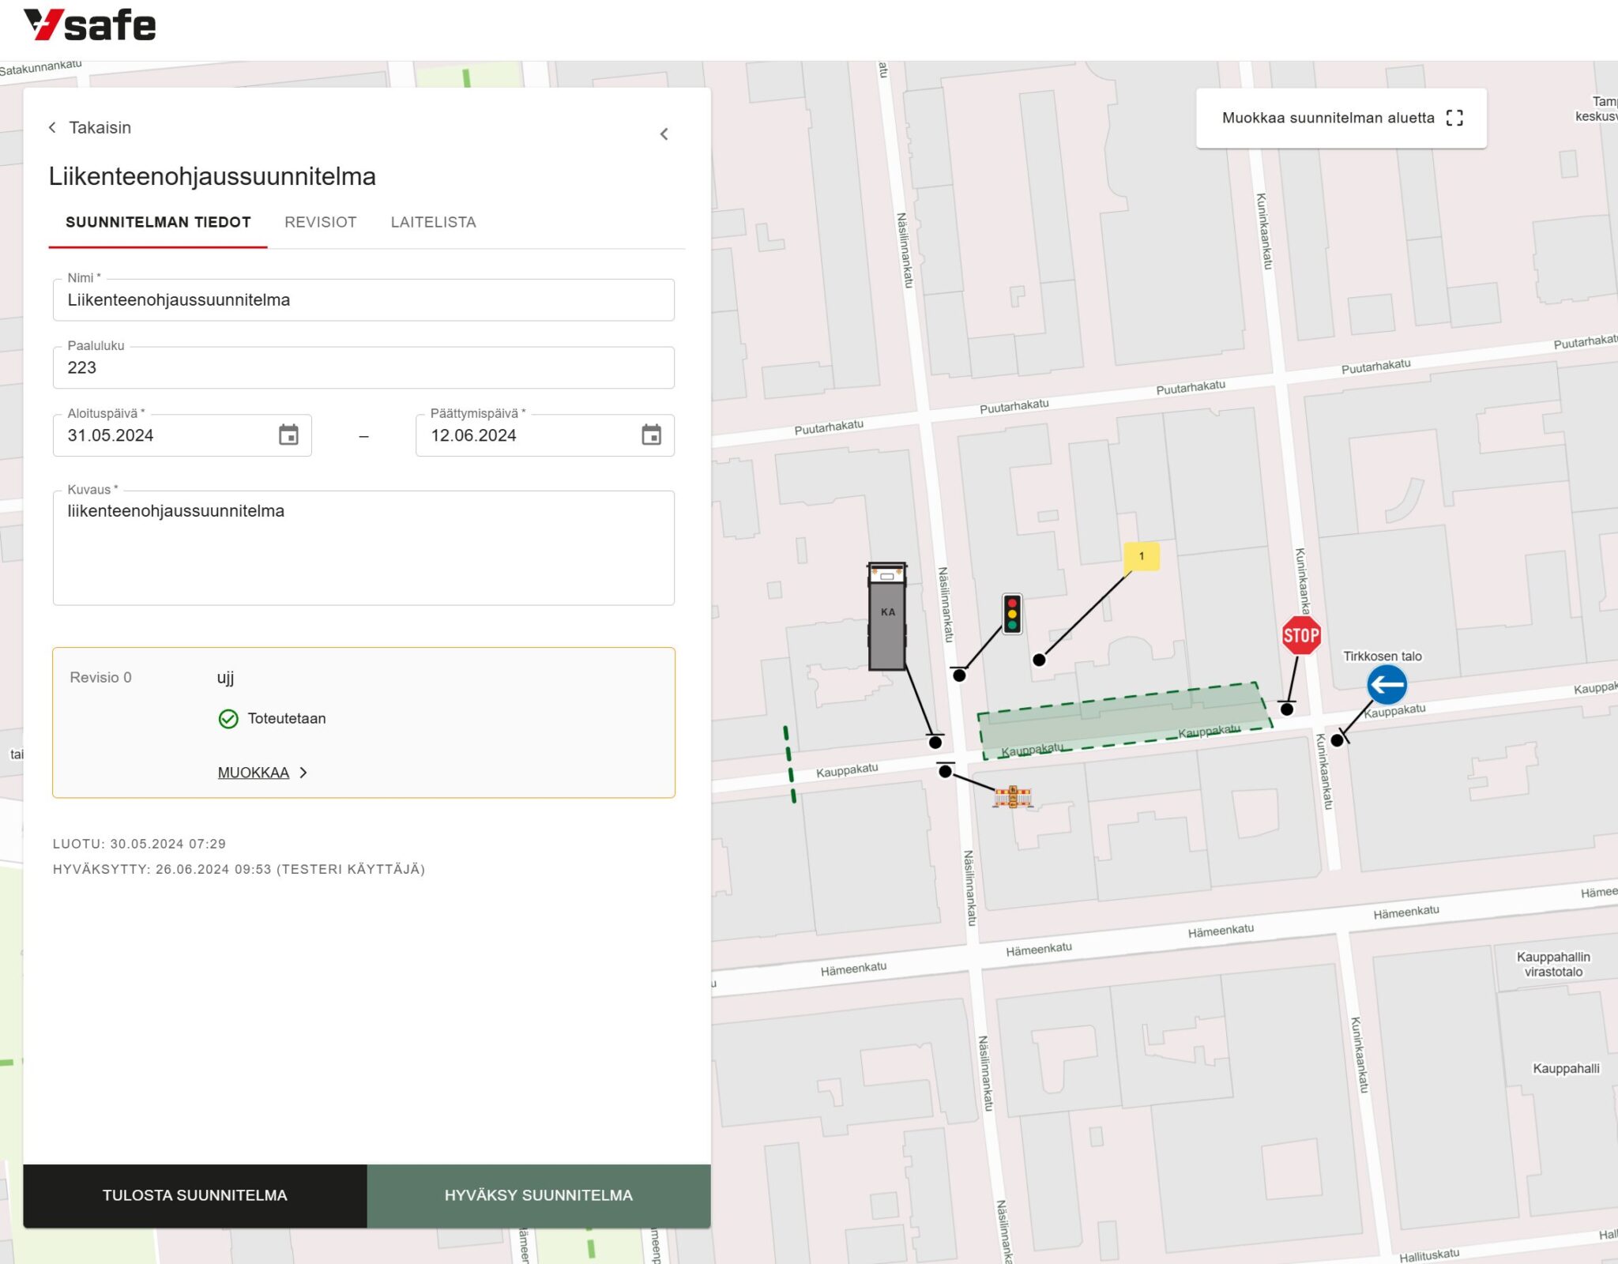Switch to the Revisiot tab

tap(321, 222)
